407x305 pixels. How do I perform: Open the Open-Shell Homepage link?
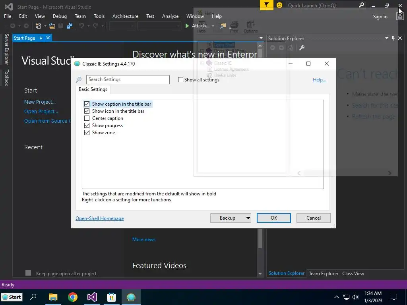point(100,218)
